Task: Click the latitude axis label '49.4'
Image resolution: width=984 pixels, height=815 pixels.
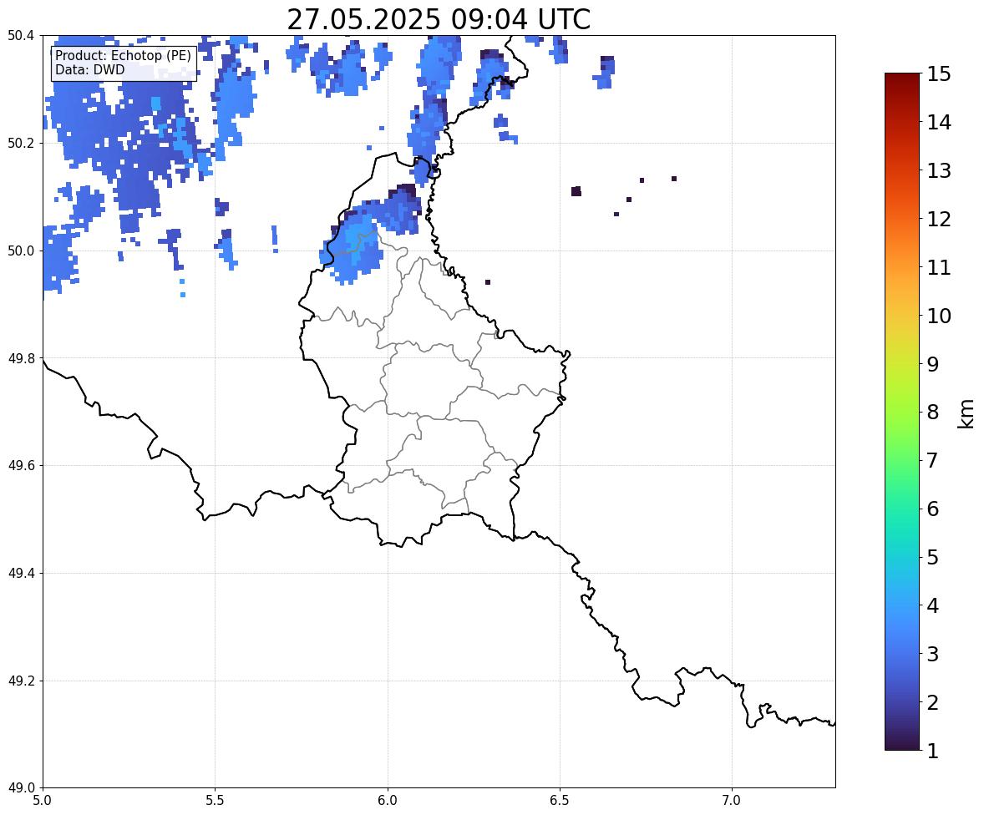Action: [21, 573]
